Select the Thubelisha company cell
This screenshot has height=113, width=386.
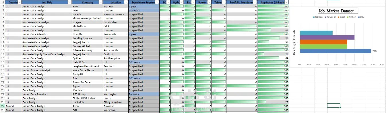[x=88, y=26]
